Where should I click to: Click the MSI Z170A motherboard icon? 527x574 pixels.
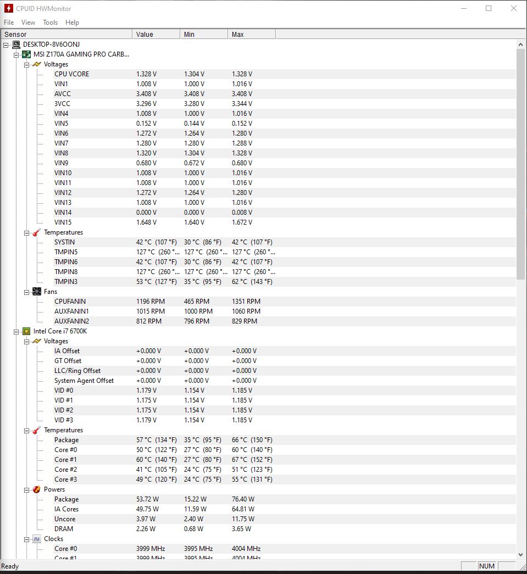pos(26,54)
